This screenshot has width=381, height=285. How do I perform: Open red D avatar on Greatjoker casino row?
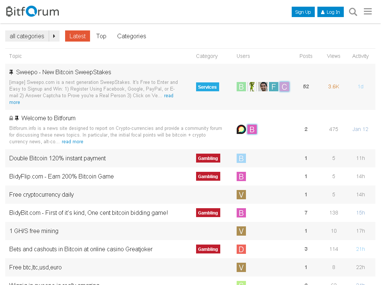pos(241,249)
